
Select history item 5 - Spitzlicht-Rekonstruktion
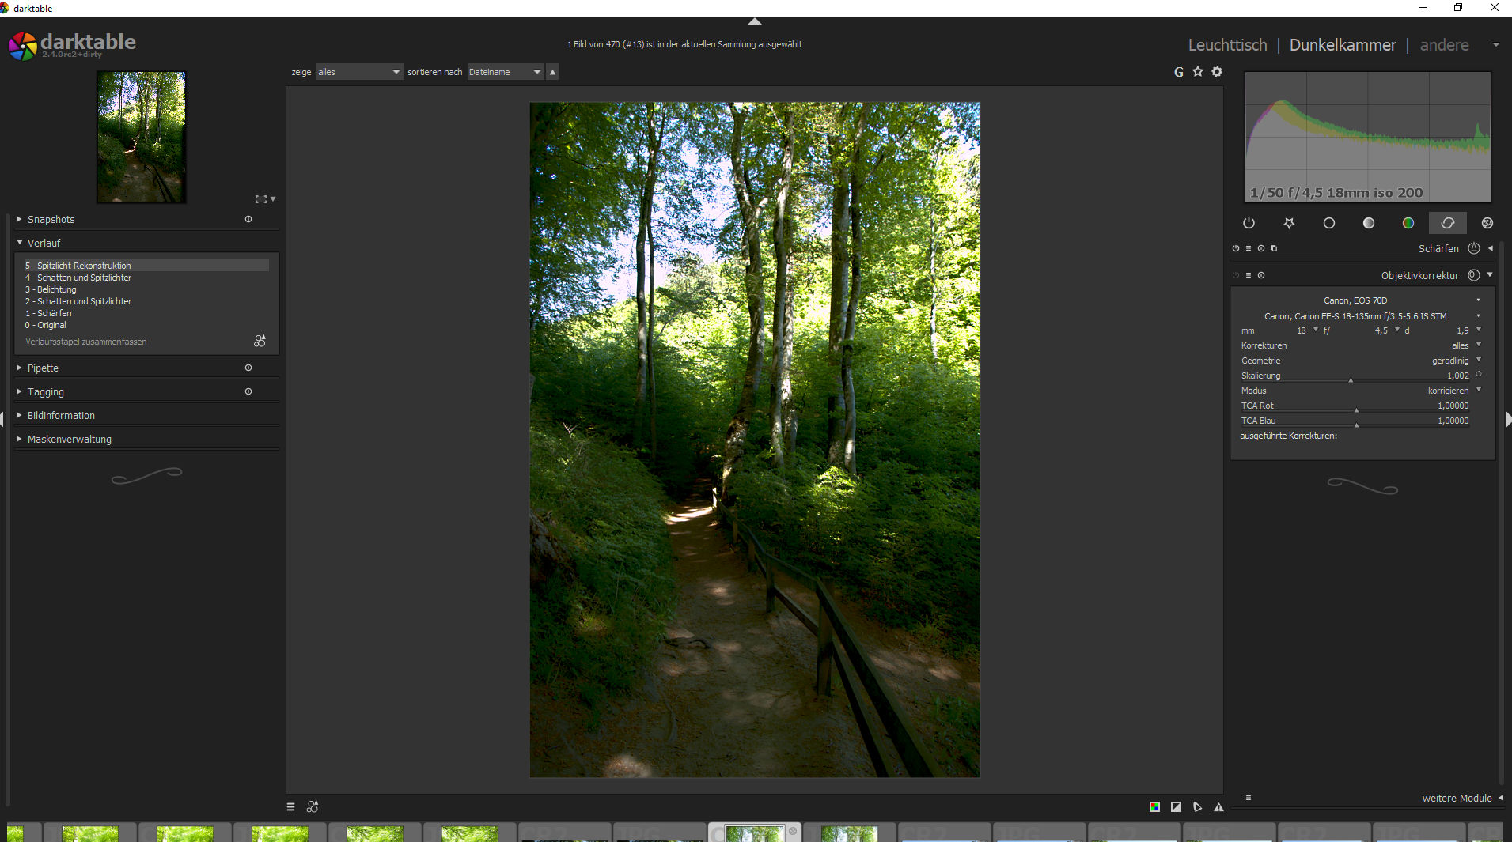pos(146,266)
